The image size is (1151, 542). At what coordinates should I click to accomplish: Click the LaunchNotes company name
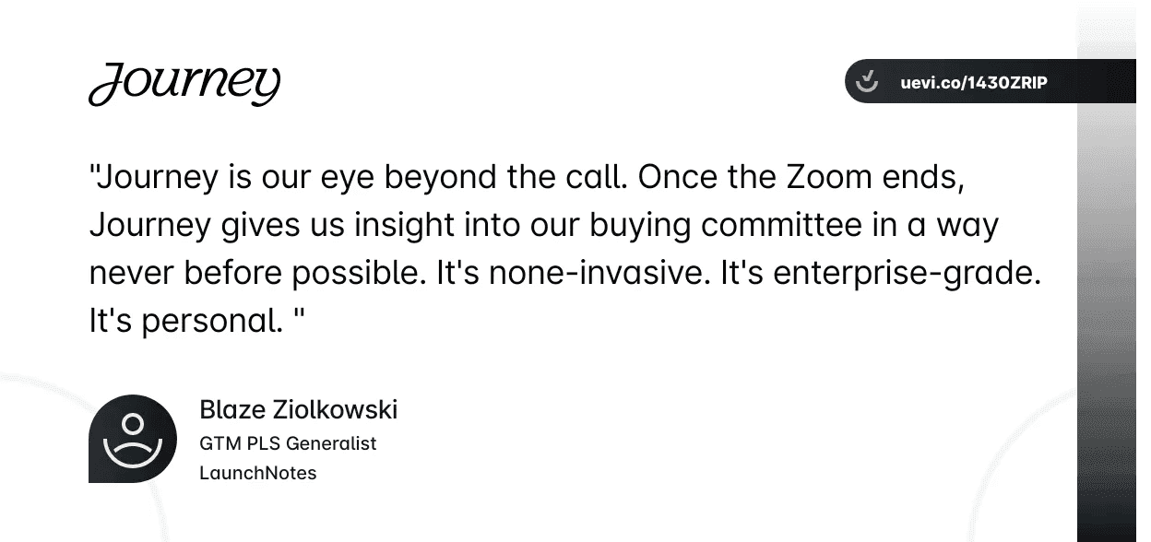(x=257, y=473)
